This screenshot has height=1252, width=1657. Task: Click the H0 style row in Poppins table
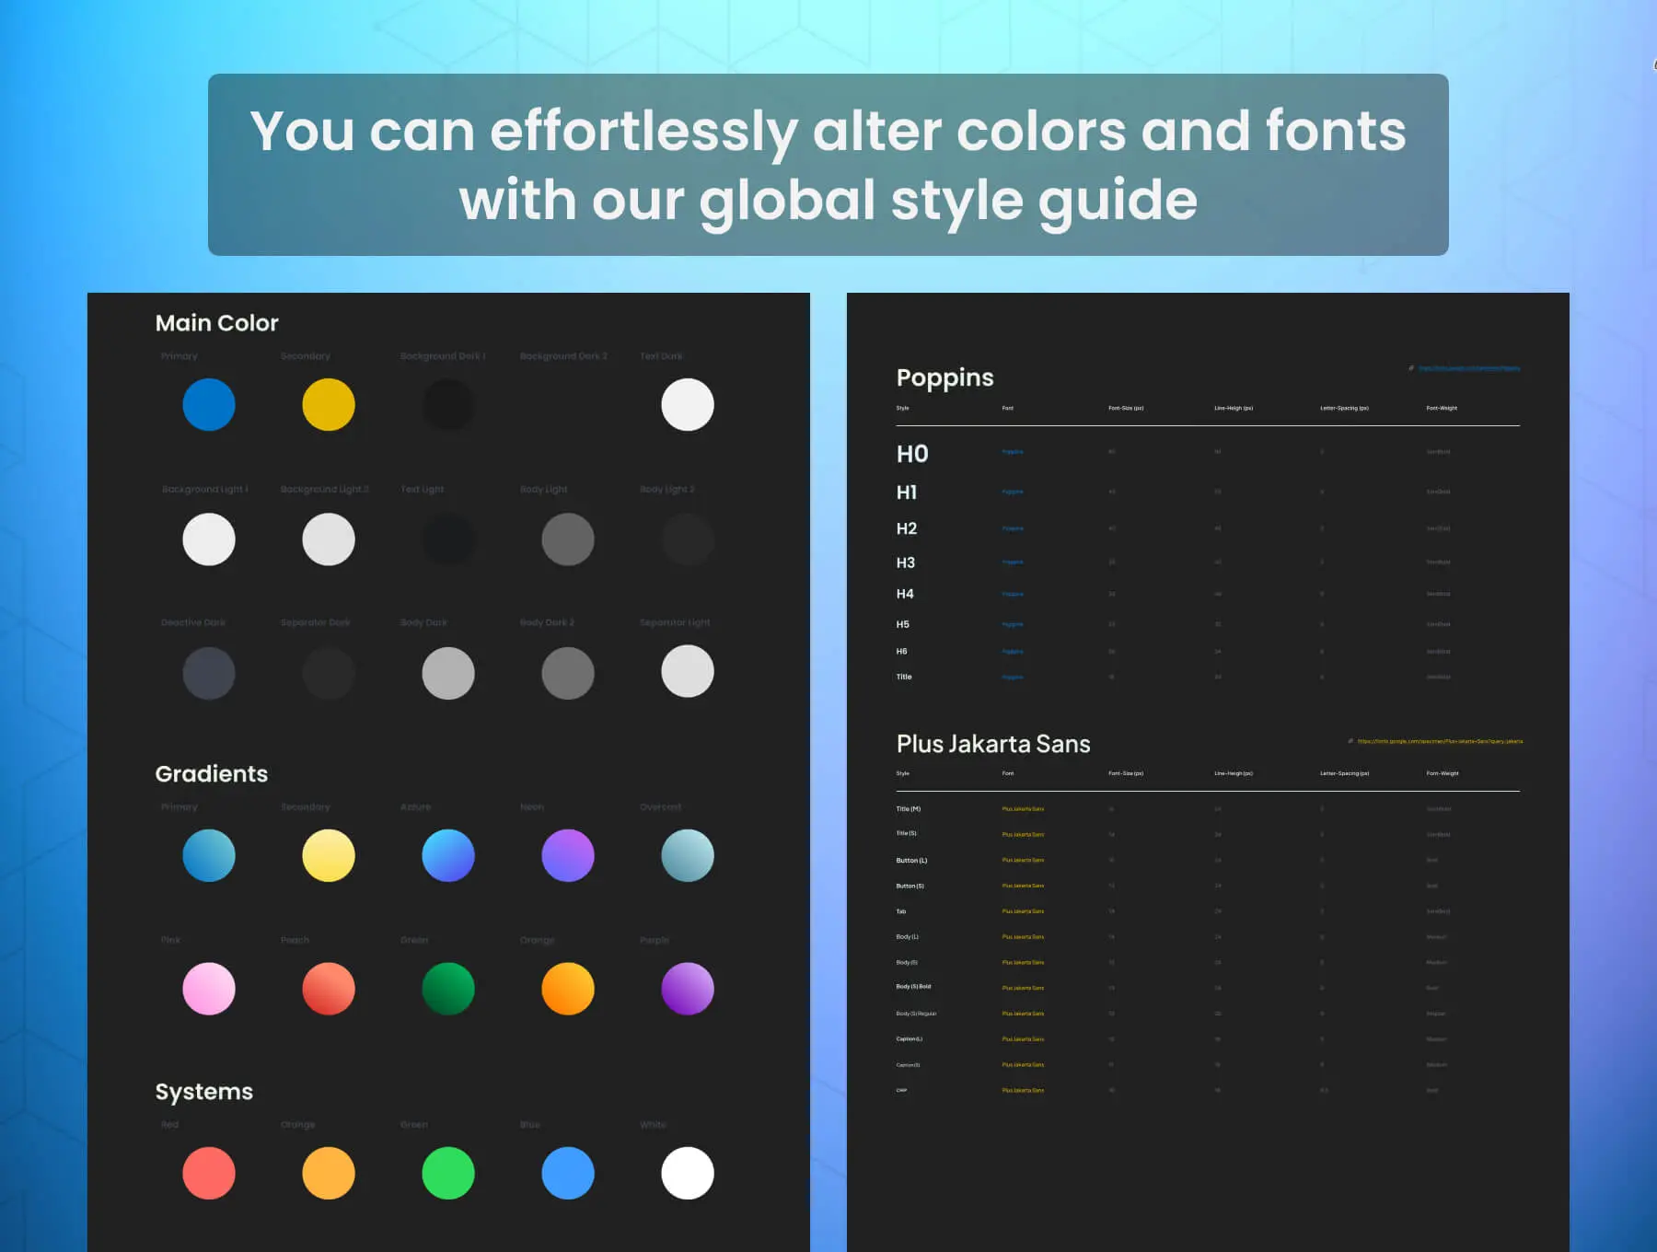pyautogui.click(x=912, y=454)
